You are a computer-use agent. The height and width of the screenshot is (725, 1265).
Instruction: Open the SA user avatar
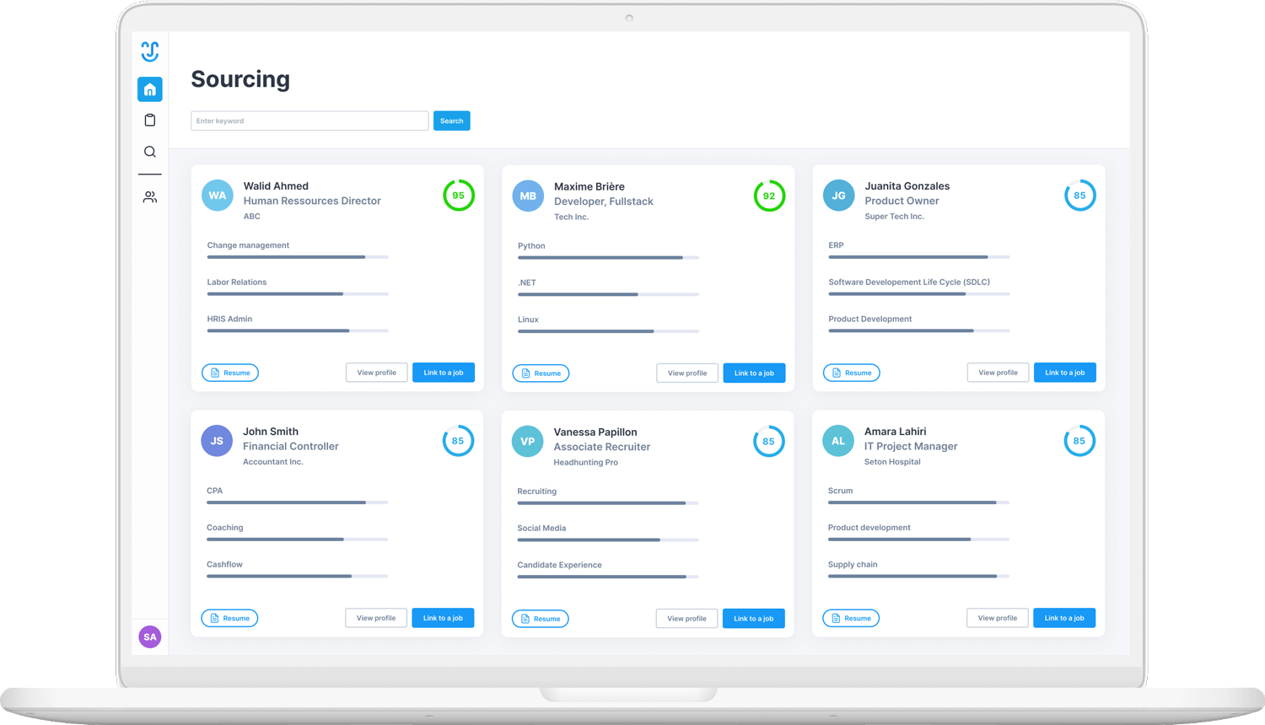150,637
